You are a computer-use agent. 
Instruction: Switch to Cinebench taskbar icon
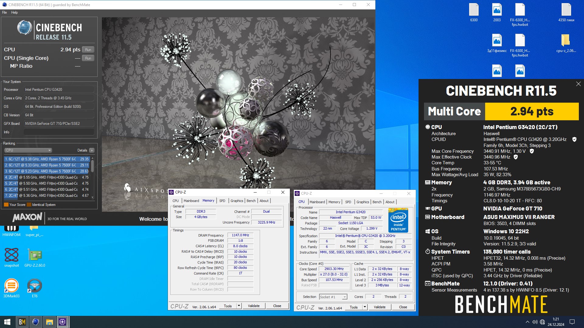click(36, 322)
